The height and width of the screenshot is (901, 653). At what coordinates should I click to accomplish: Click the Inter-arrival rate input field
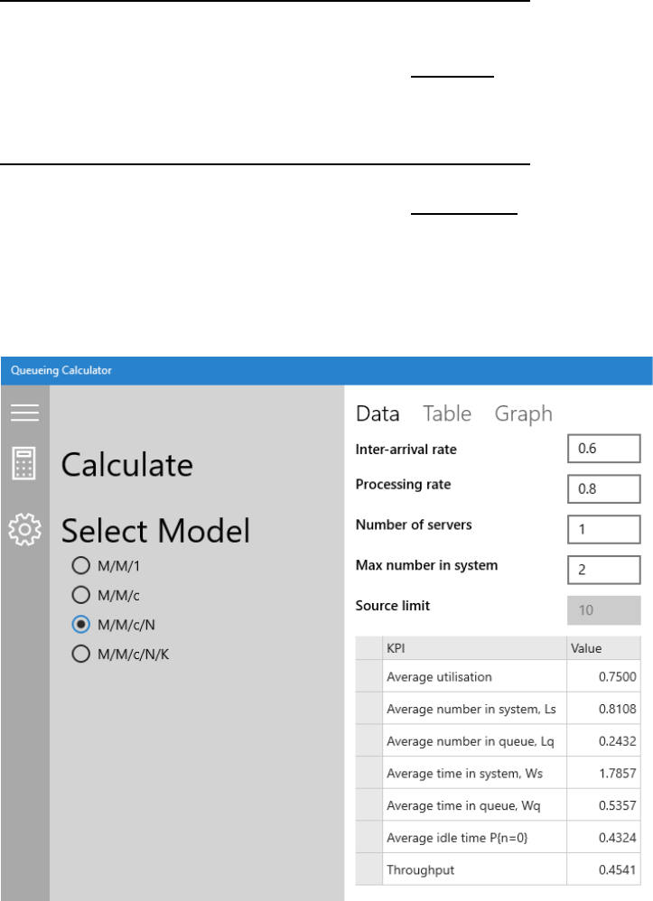click(x=603, y=449)
